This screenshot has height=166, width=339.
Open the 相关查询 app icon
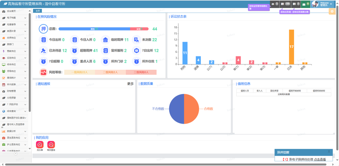click(51, 144)
